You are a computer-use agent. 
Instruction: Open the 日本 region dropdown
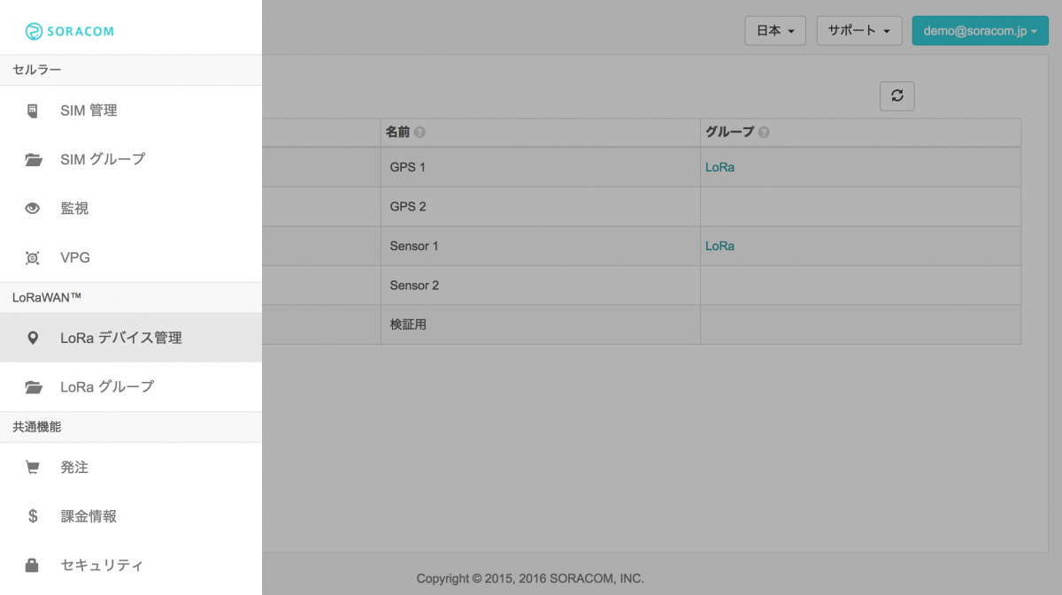click(x=775, y=31)
